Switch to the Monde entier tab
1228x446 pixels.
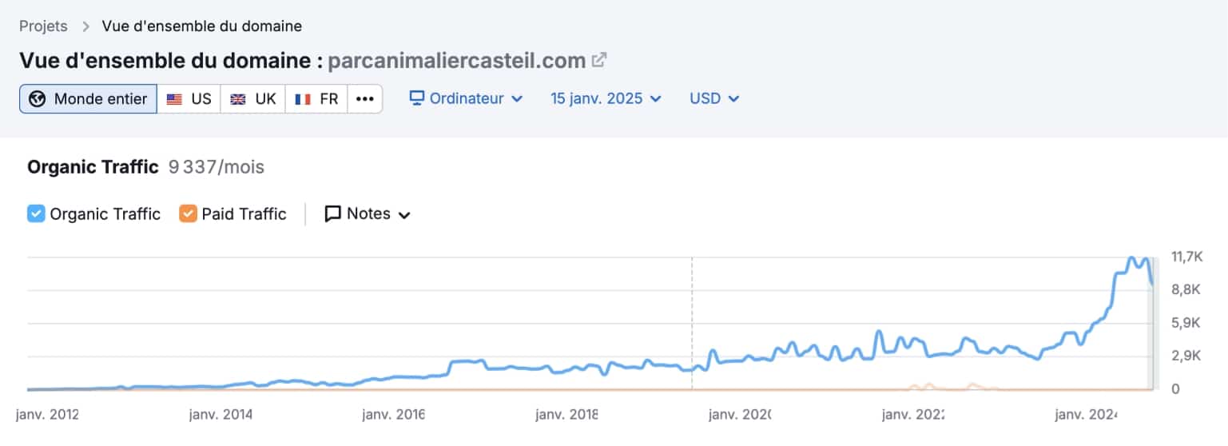tap(88, 99)
